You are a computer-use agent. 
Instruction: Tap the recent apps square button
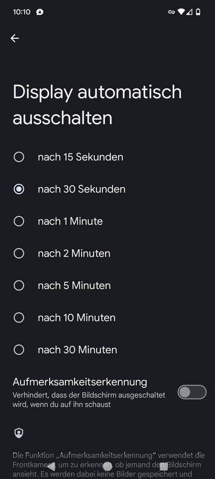coord(163,466)
